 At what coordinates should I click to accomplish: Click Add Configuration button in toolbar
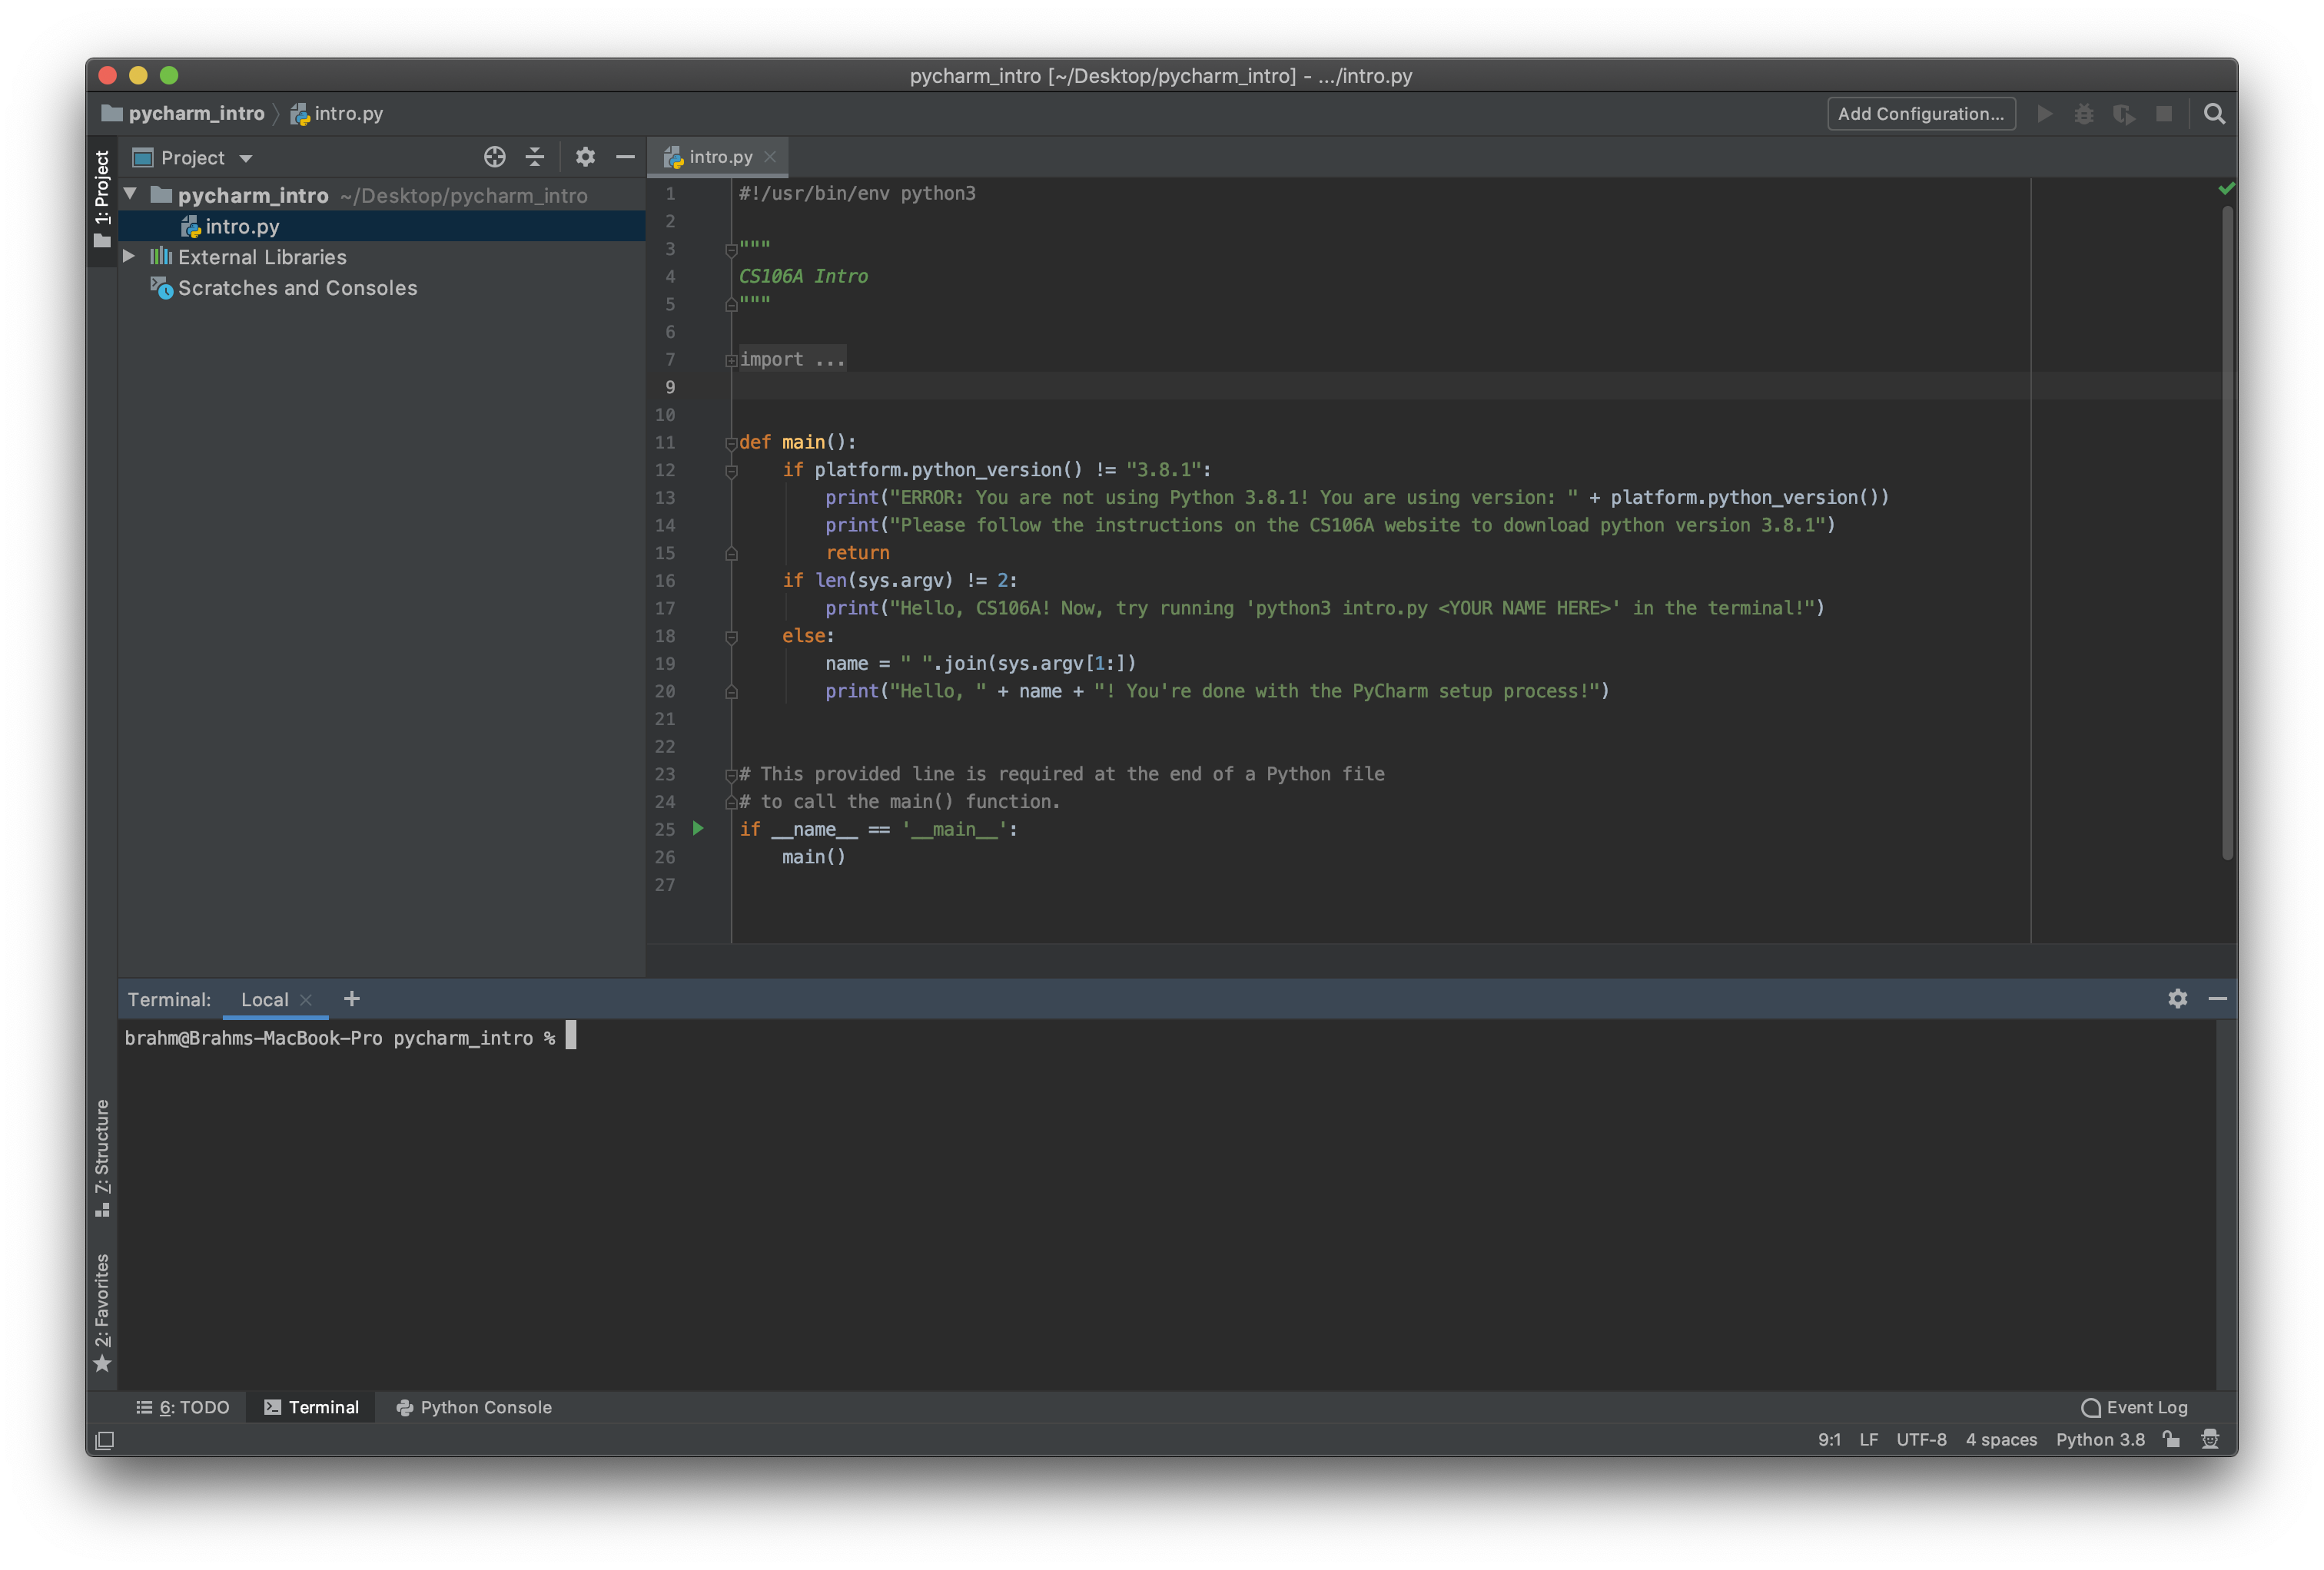(1923, 112)
